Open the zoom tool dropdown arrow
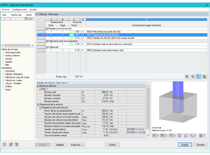 pos(195,136)
